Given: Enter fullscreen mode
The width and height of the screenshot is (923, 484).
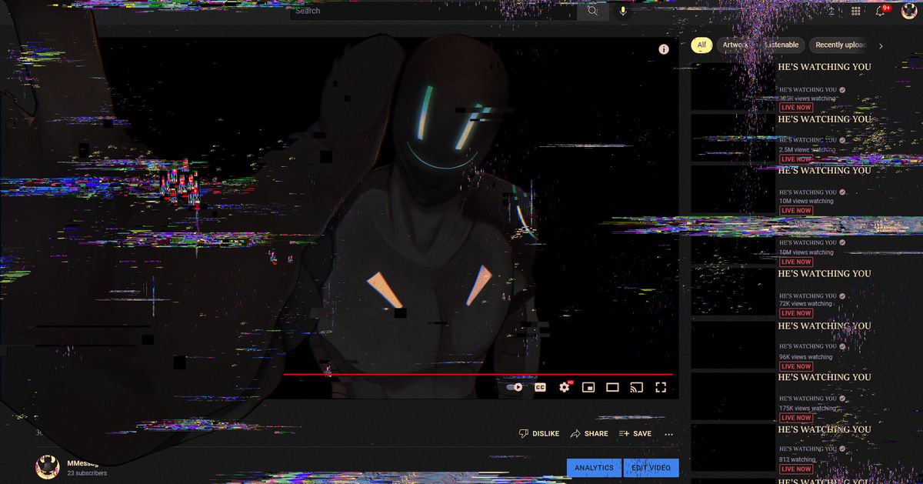Looking at the screenshot, I should coord(661,387).
